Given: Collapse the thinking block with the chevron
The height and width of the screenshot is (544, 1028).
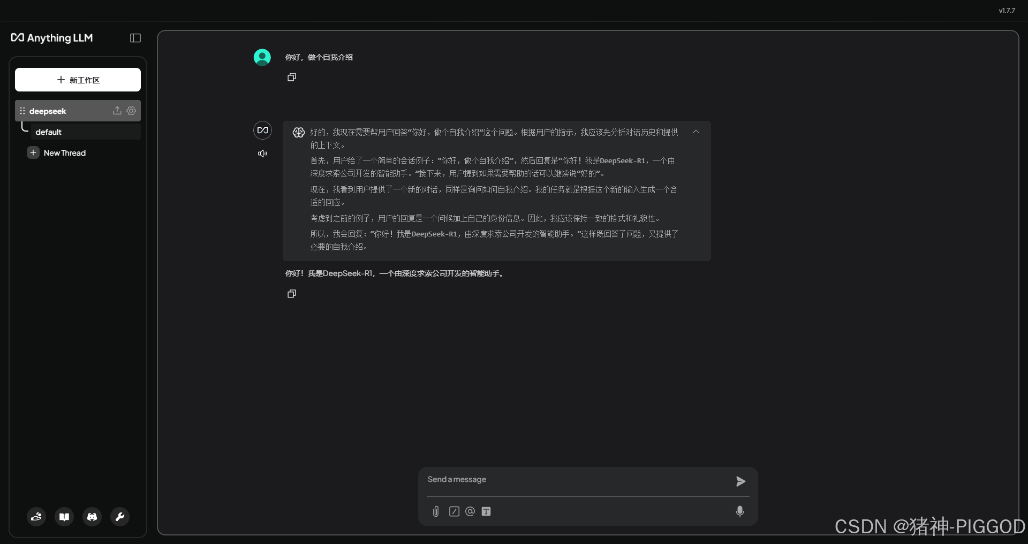Looking at the screenshot, I should click(x=696, y=132).
